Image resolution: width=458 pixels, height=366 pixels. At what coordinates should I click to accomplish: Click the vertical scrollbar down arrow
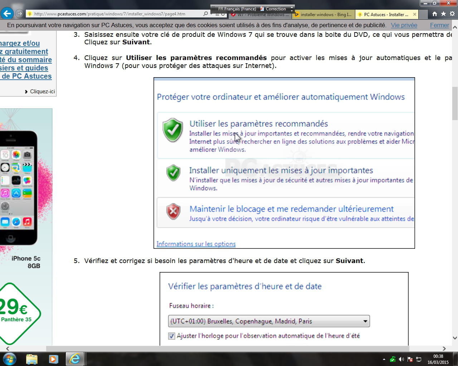coord(455,338)
